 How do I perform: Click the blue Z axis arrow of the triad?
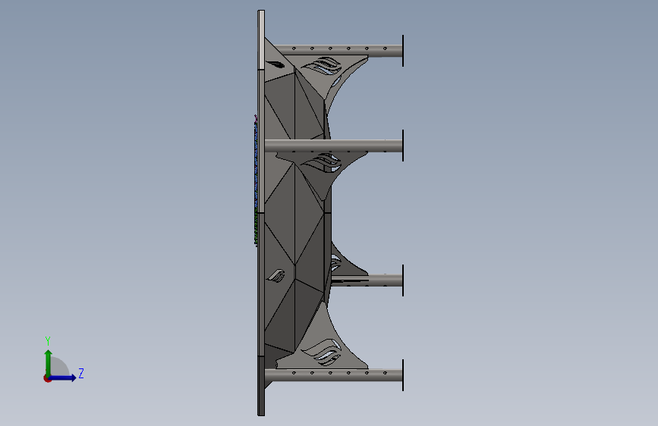click(62, 377)
